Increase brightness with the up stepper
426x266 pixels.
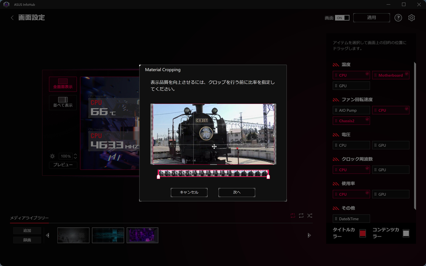pyautogui.click(x=75, y=155)
